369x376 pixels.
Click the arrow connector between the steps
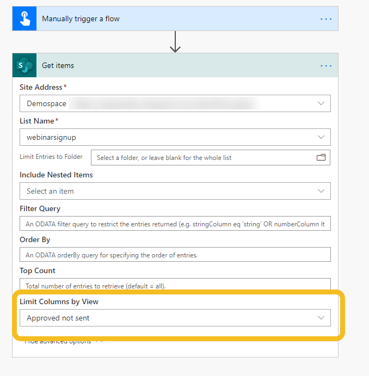click(x=175, y=42)
